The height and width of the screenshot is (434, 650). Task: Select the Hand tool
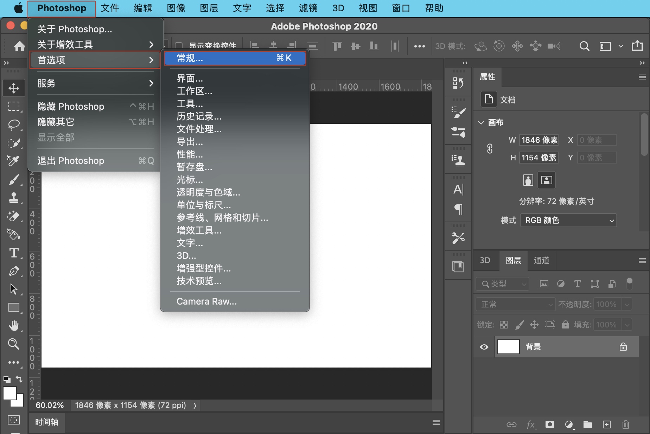(14, 326)
